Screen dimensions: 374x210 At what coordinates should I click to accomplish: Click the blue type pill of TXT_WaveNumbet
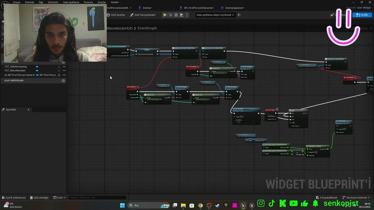coord(37,71)
